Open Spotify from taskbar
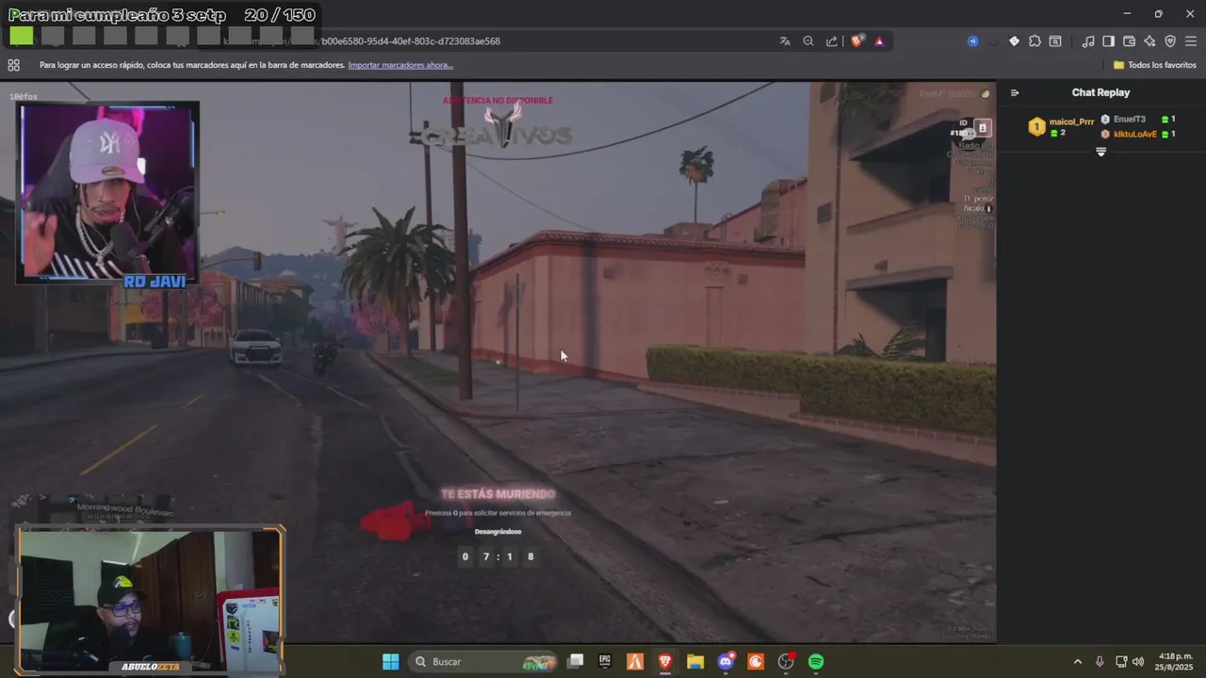 click(x=816, y=662)
